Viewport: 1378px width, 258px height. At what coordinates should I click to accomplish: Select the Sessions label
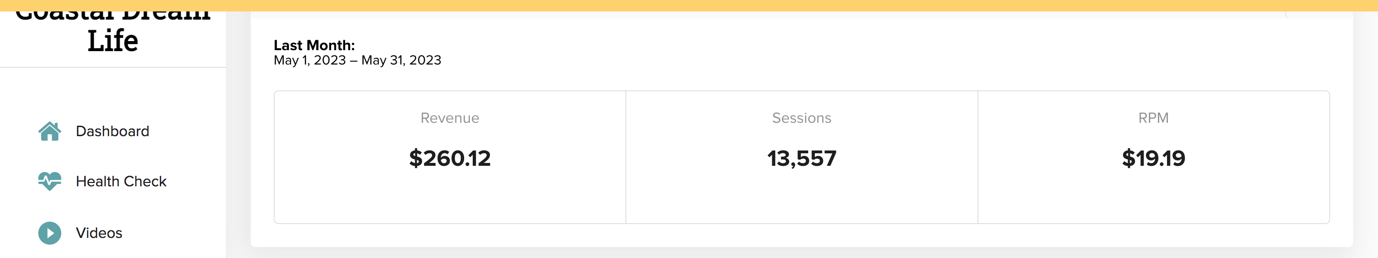coord(801,118)
